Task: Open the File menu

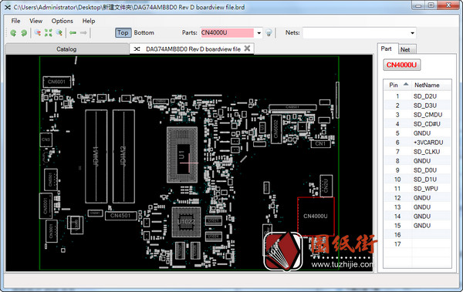Action: point(15,21)
